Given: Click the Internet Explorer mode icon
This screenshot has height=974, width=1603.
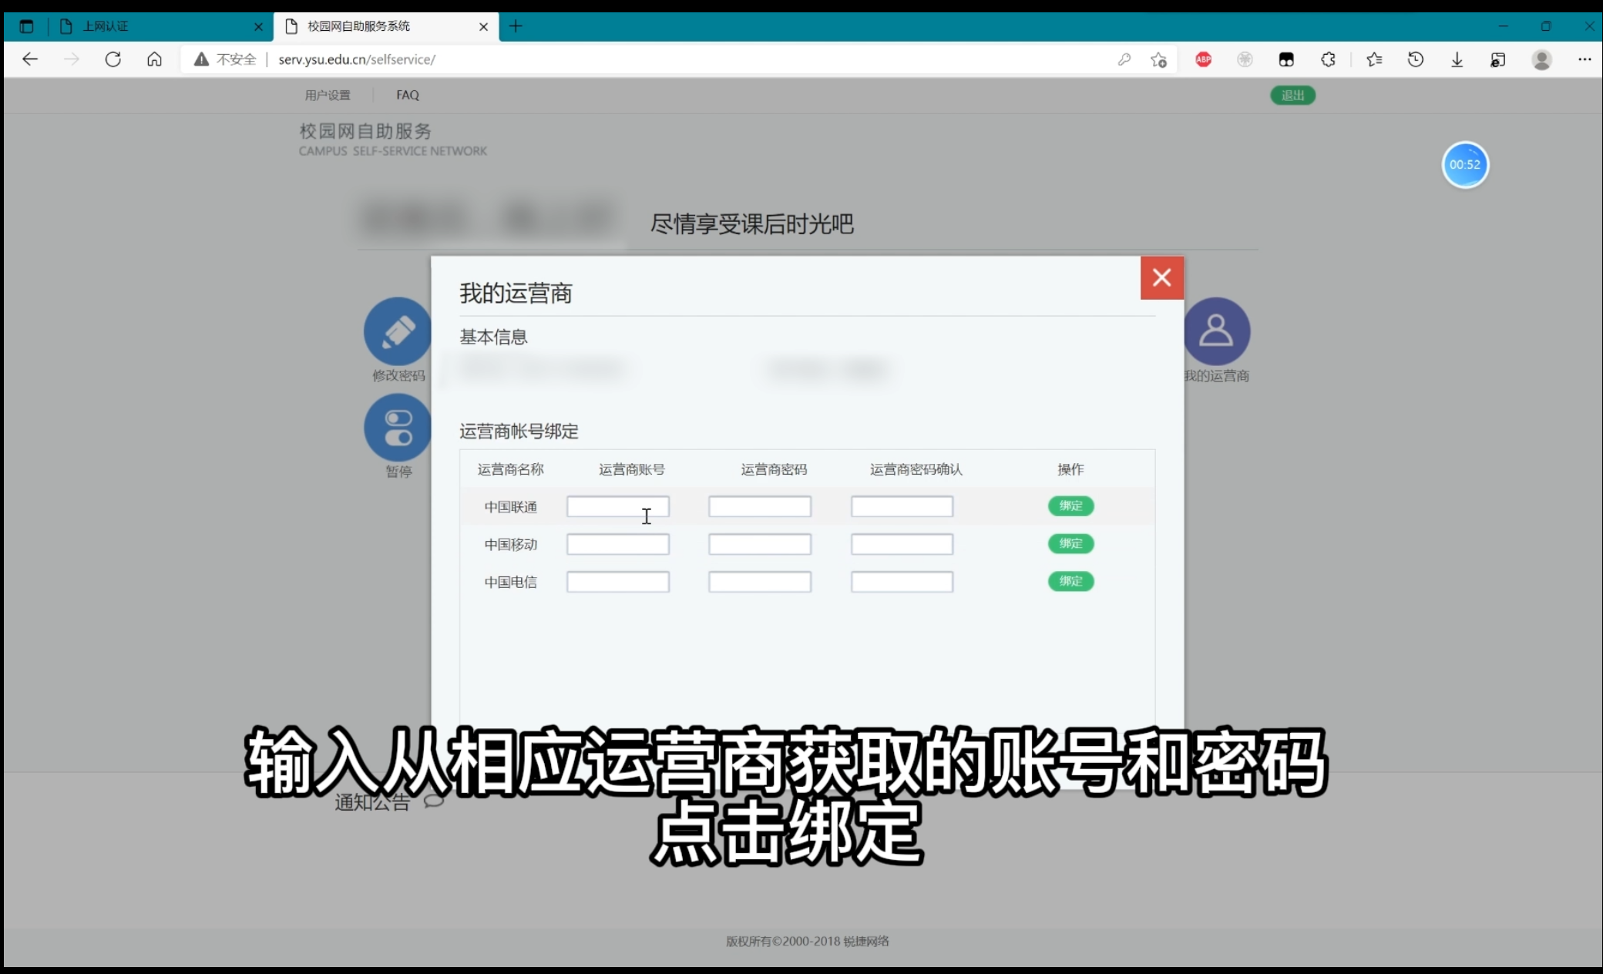Looking at the screenshot, I should 1497,59.
